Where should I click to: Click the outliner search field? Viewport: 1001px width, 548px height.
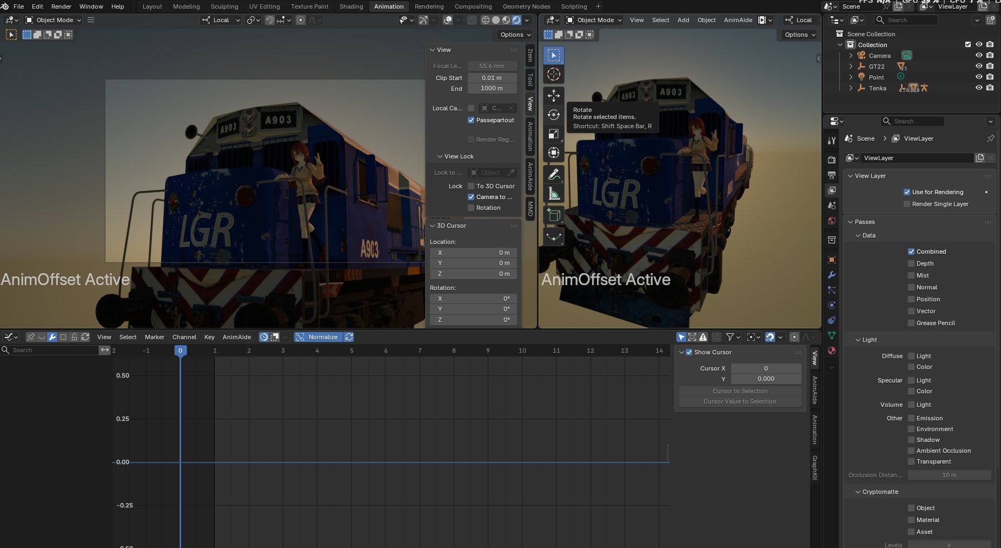(906, 20)
